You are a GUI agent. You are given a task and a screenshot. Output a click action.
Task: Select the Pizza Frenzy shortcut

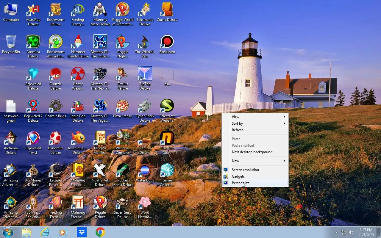coord(123,109)
